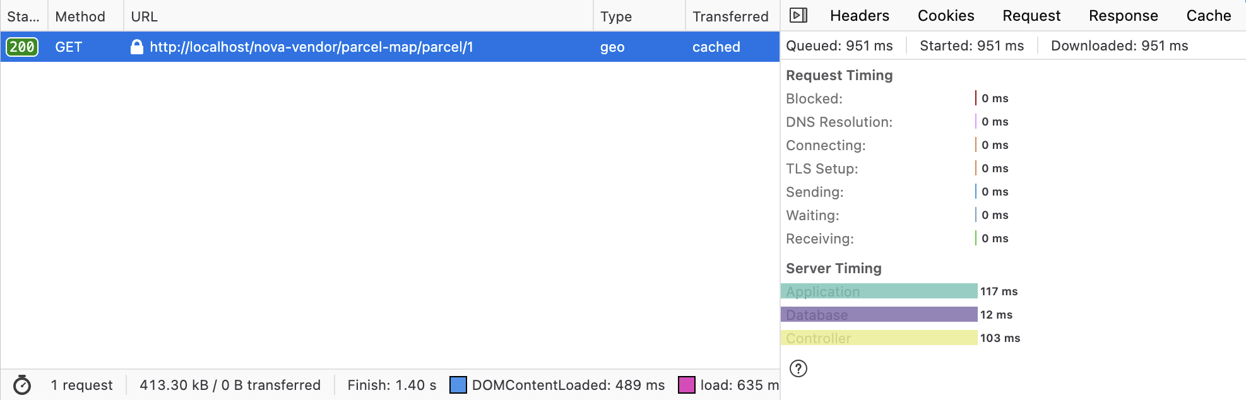Sort requests by the Method column header
Screen dimensions: 1246x400
(80, 16)
